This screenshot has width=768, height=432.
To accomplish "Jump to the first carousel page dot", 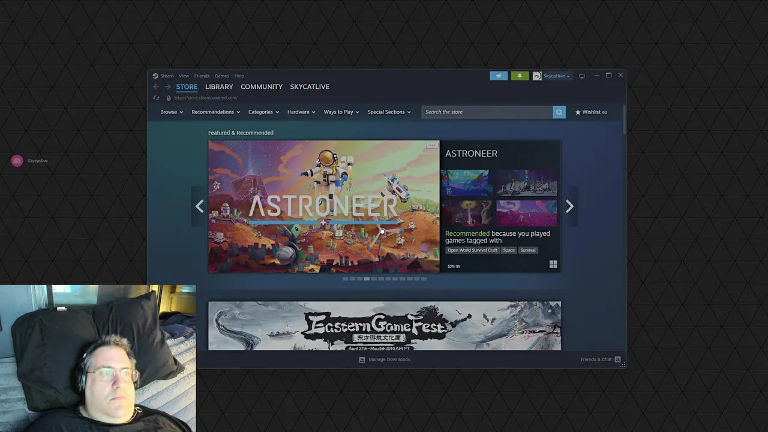I will click(x=345, y=279).
